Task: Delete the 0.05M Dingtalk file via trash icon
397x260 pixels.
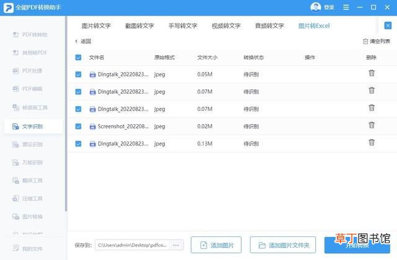Action: (372, 73)
